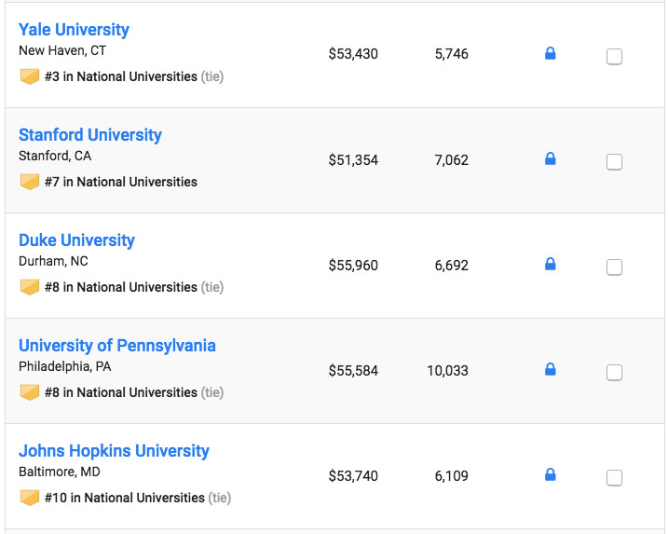
Task: Select the Duke University checkbox
Action: pos(614,267)
